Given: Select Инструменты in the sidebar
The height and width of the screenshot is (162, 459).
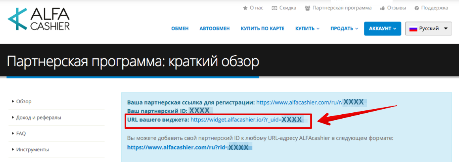Looking at the screenshot, I should (32, 150).
